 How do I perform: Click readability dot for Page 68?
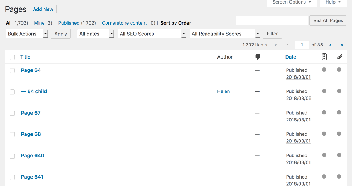click(339, 134)
